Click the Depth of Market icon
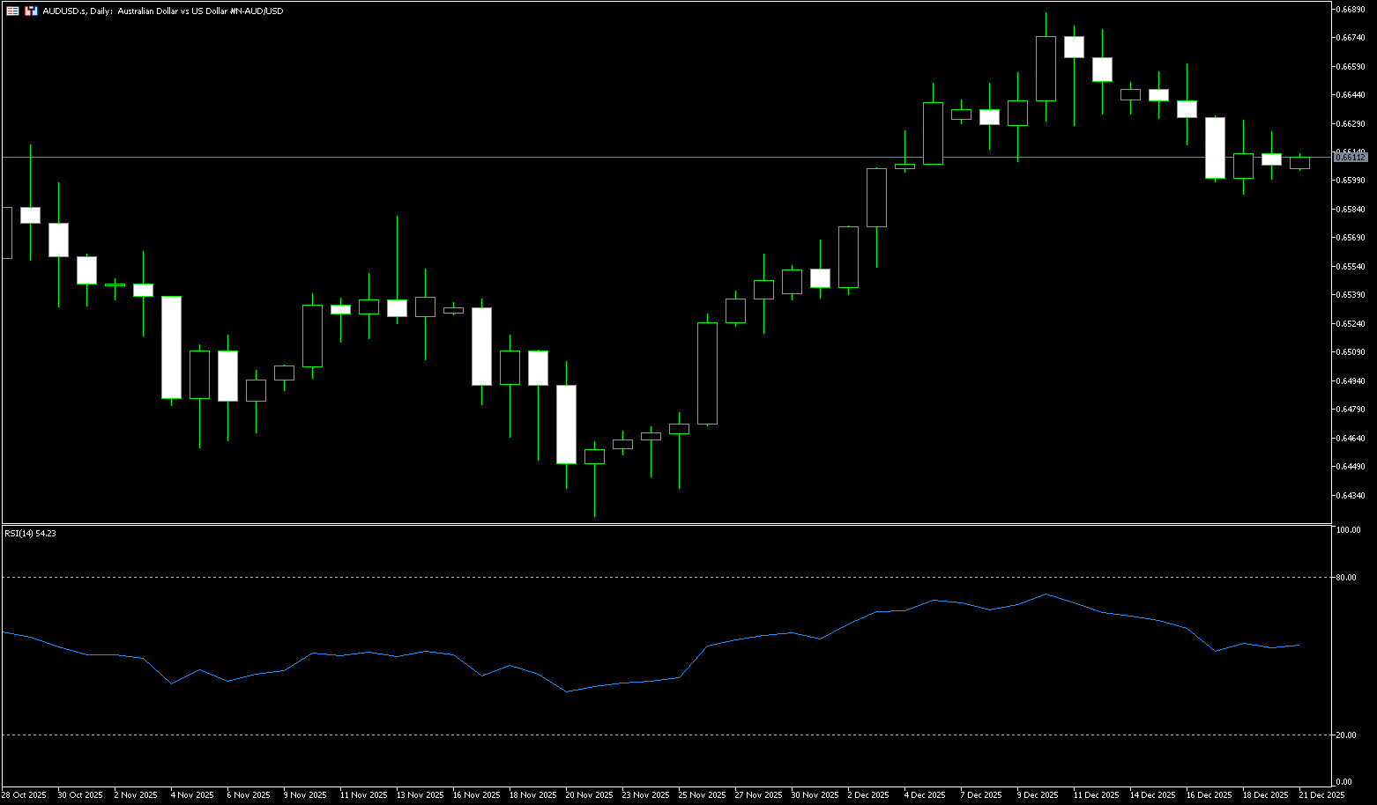Screen dimensions: 1377x805 tap(31, 11)
